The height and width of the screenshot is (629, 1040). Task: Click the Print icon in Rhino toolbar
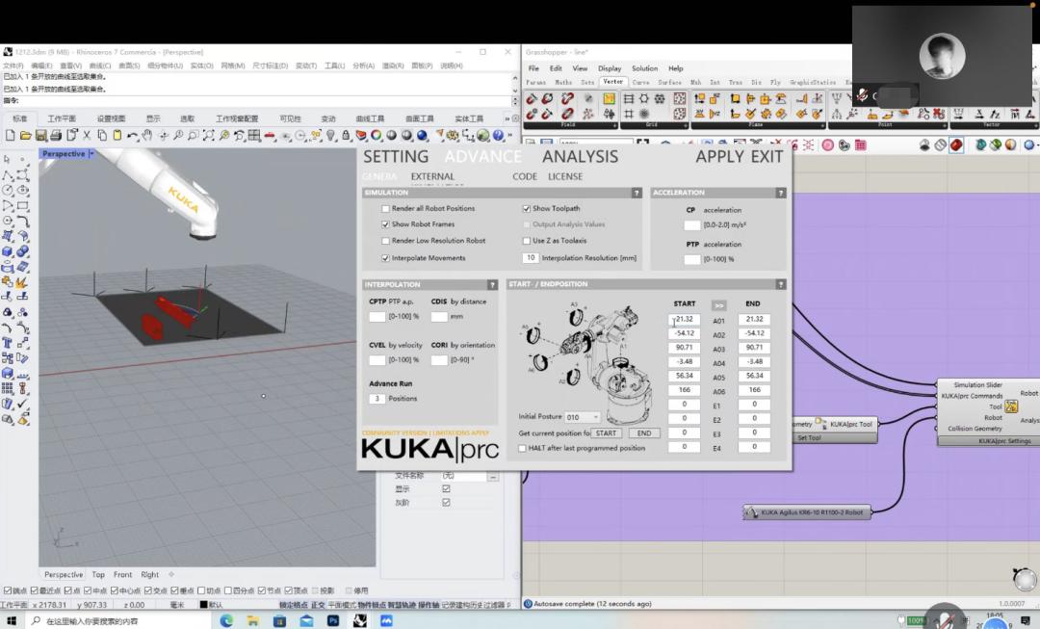coord(56,136)
